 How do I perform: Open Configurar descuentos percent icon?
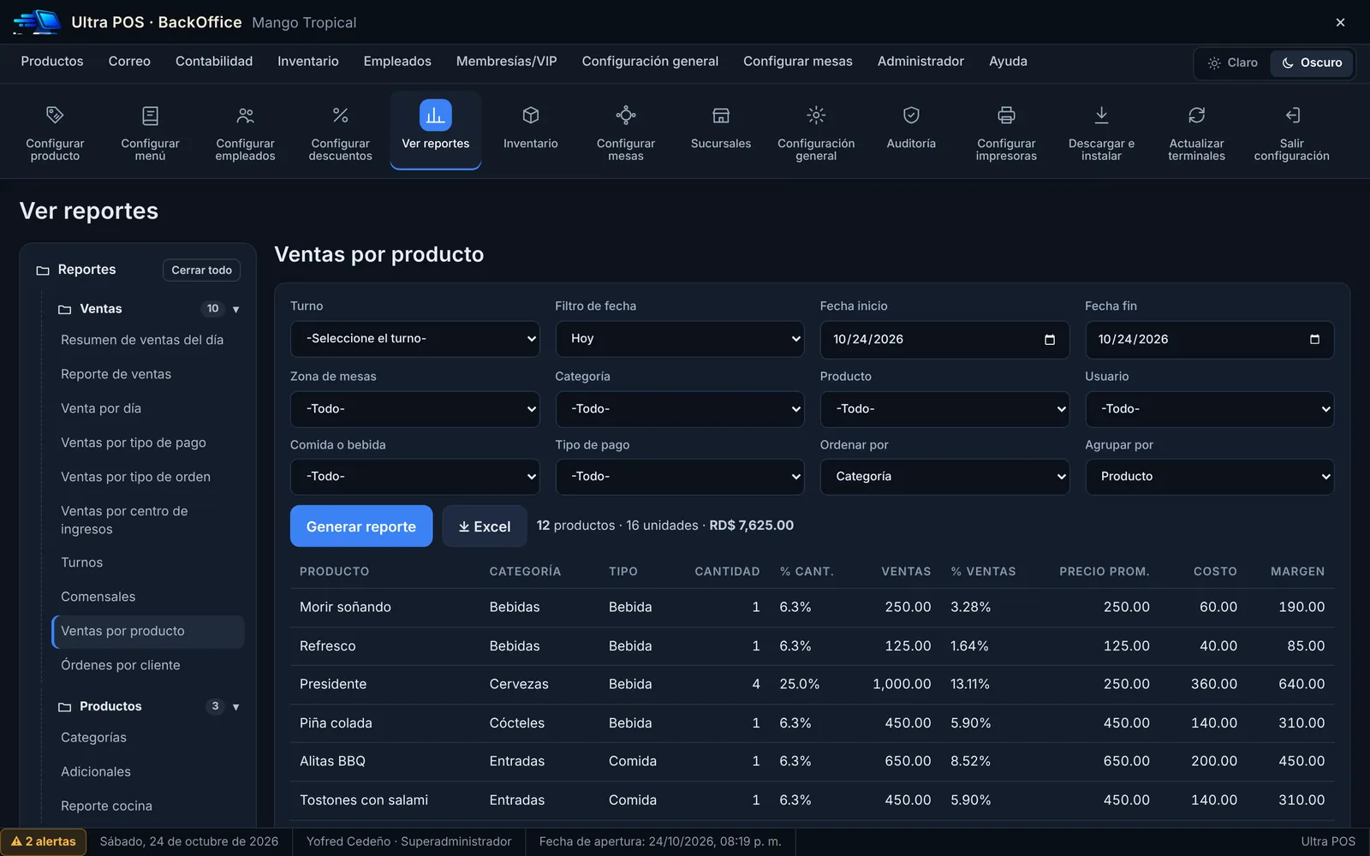tap(341, 115)
